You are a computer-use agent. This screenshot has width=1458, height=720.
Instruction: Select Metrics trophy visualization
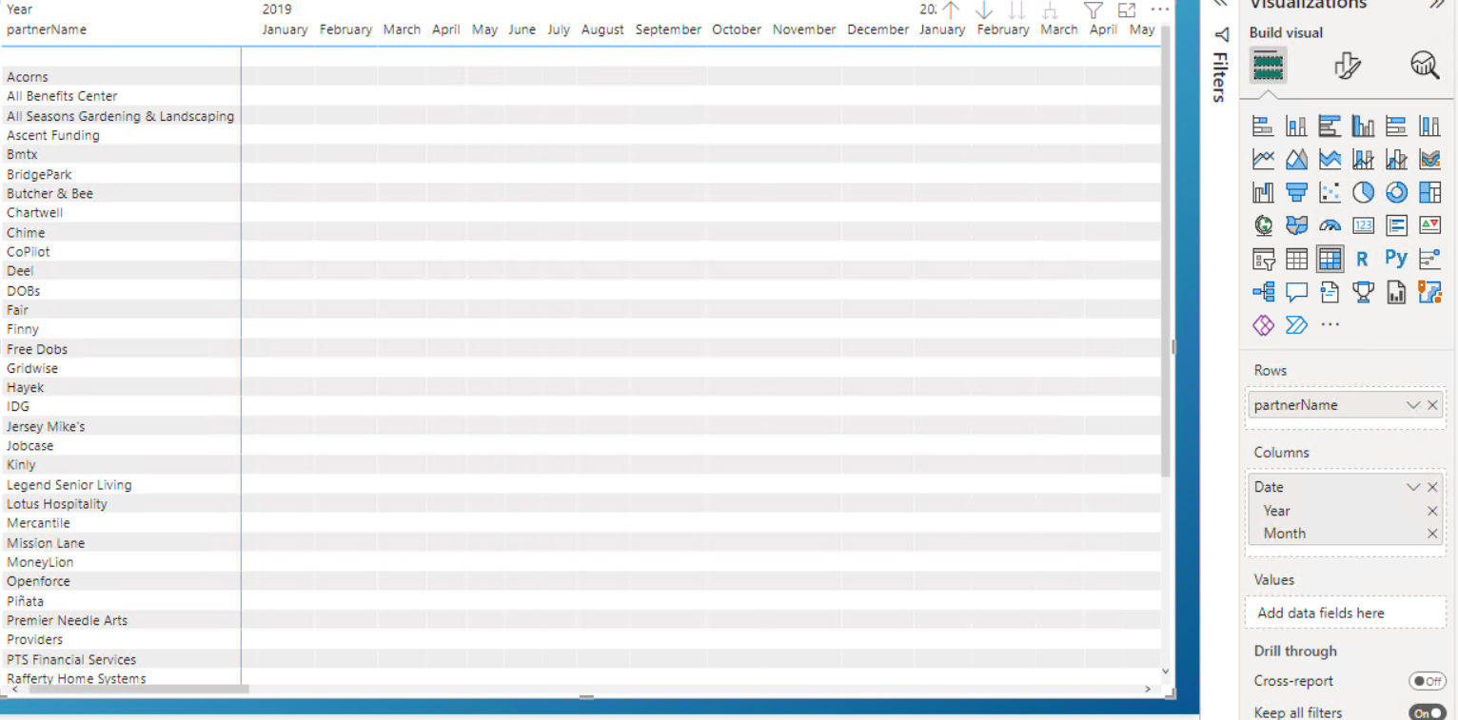point(1363,292)
